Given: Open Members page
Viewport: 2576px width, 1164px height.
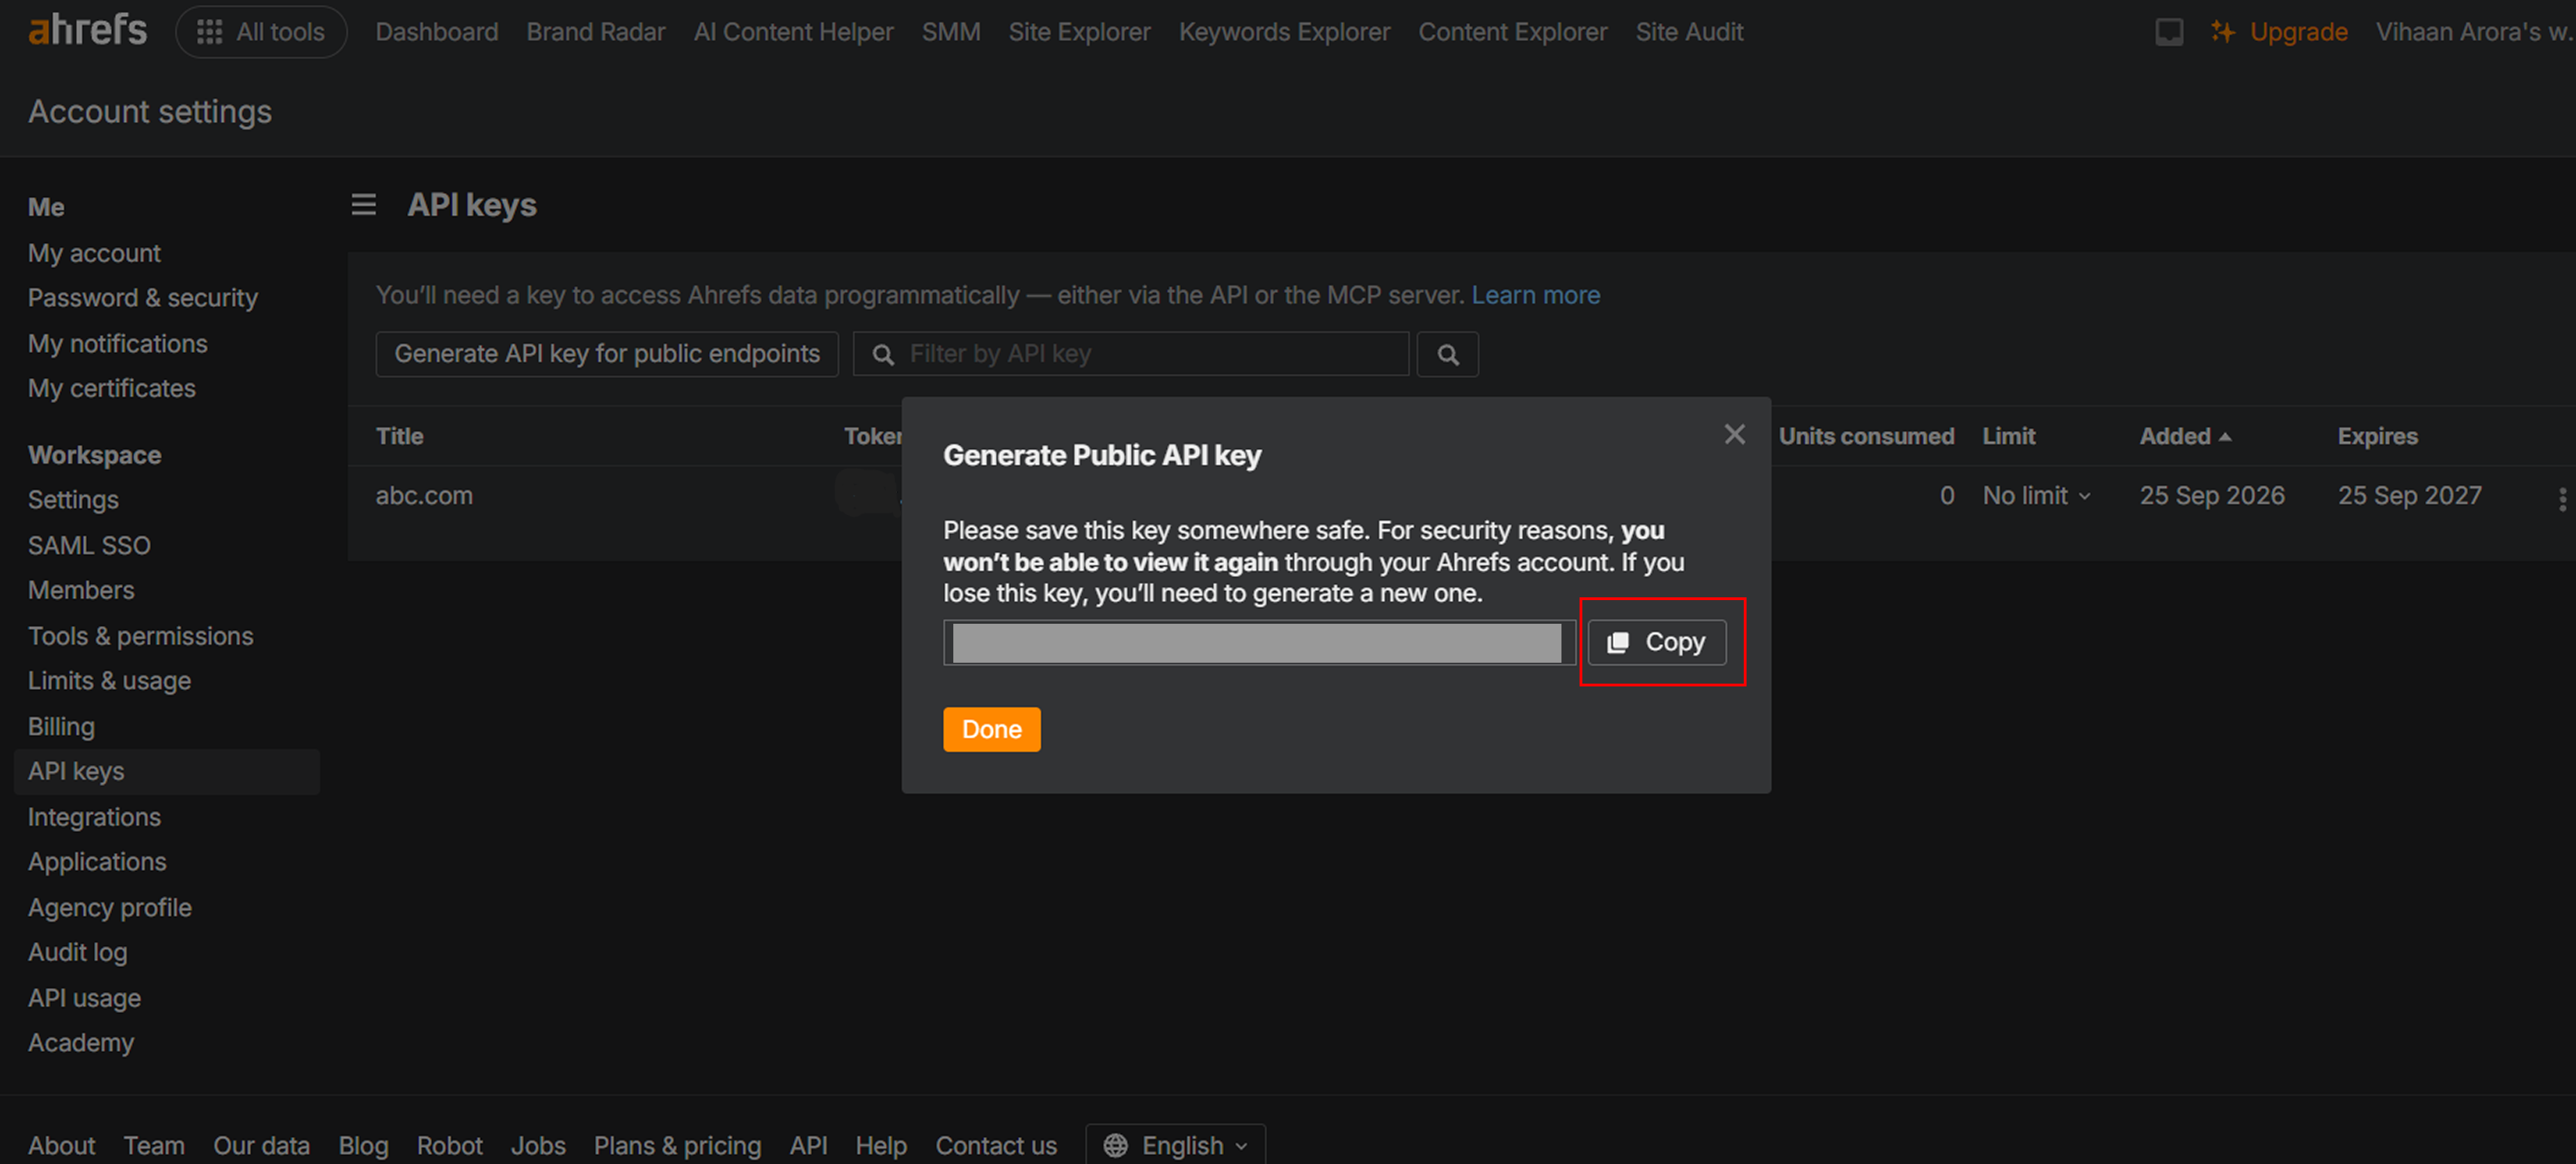Looking at the screenshot, I should (x=81, y=590).
